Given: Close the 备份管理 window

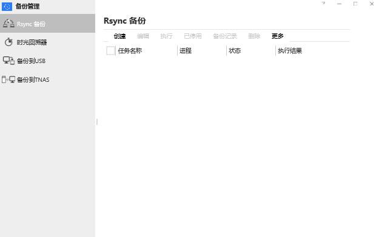Looking at the screenshot, I should (x=372, y=4).
